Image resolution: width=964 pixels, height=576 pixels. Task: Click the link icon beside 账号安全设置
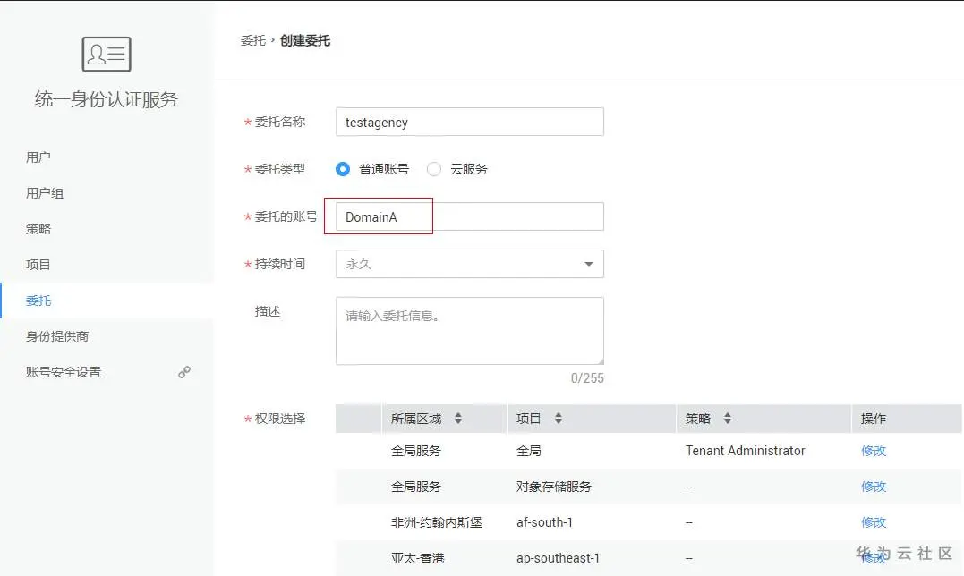click(184, 372)
